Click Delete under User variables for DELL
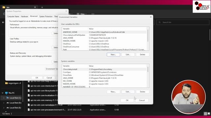Image resolution: width=211 pixels, height=118 pixels. point(142,55)
